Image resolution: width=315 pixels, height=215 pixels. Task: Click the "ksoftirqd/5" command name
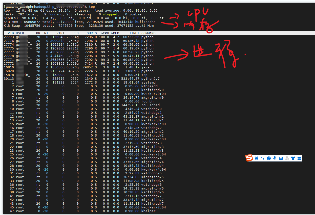pyautogui.click(x=153, y=181)
